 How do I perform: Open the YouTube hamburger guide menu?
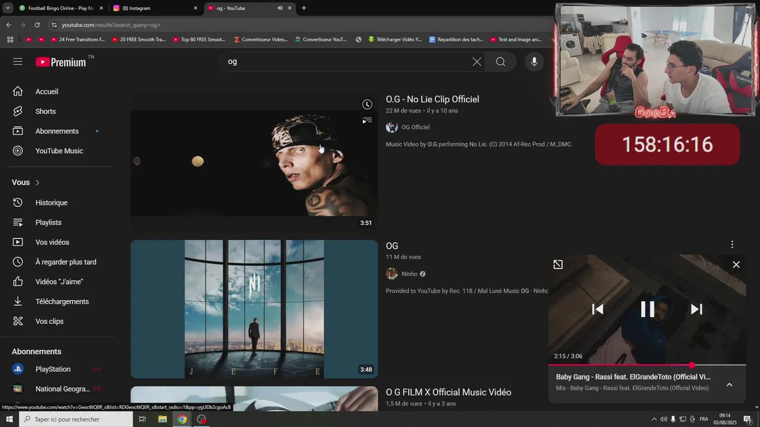tap(18, 62)
